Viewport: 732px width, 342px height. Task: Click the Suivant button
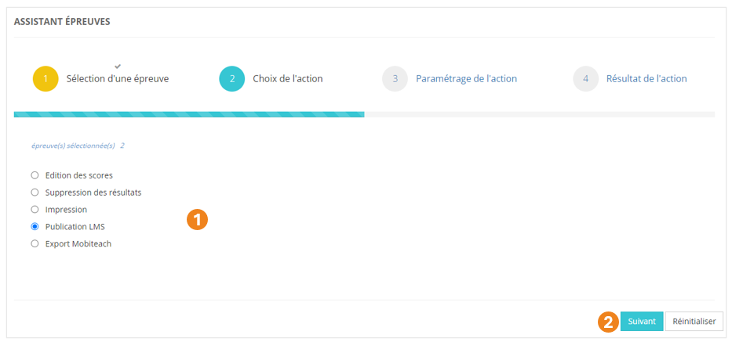[x=642, y=322]
